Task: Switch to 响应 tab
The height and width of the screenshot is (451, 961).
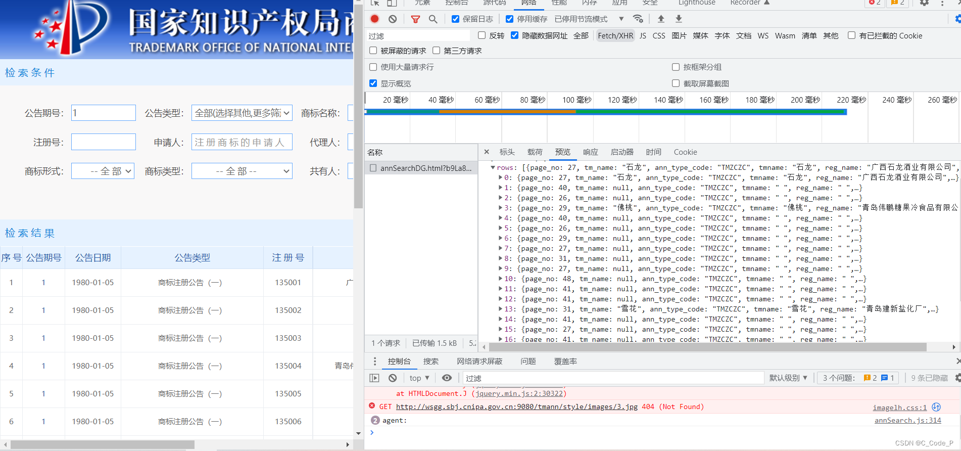Action: pyautogui.click(x=590, y=152)
